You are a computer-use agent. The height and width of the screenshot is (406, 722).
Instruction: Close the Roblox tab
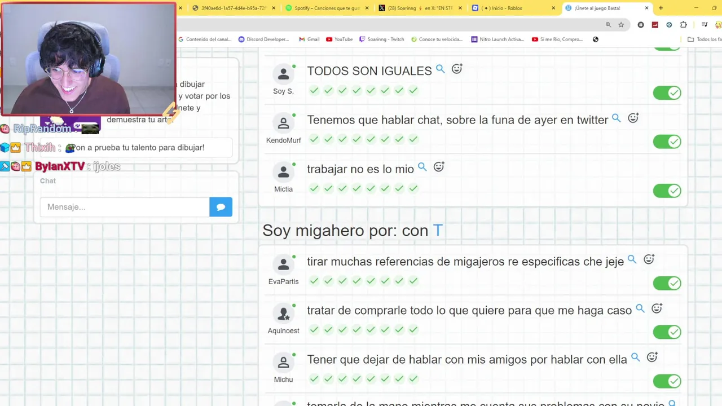(553, 8)
